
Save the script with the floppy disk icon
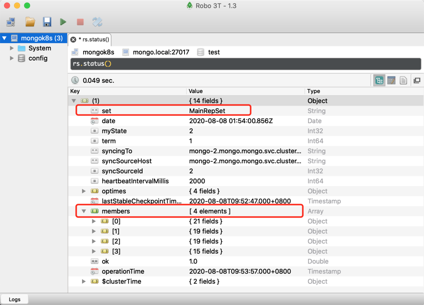tap(47, 22)
